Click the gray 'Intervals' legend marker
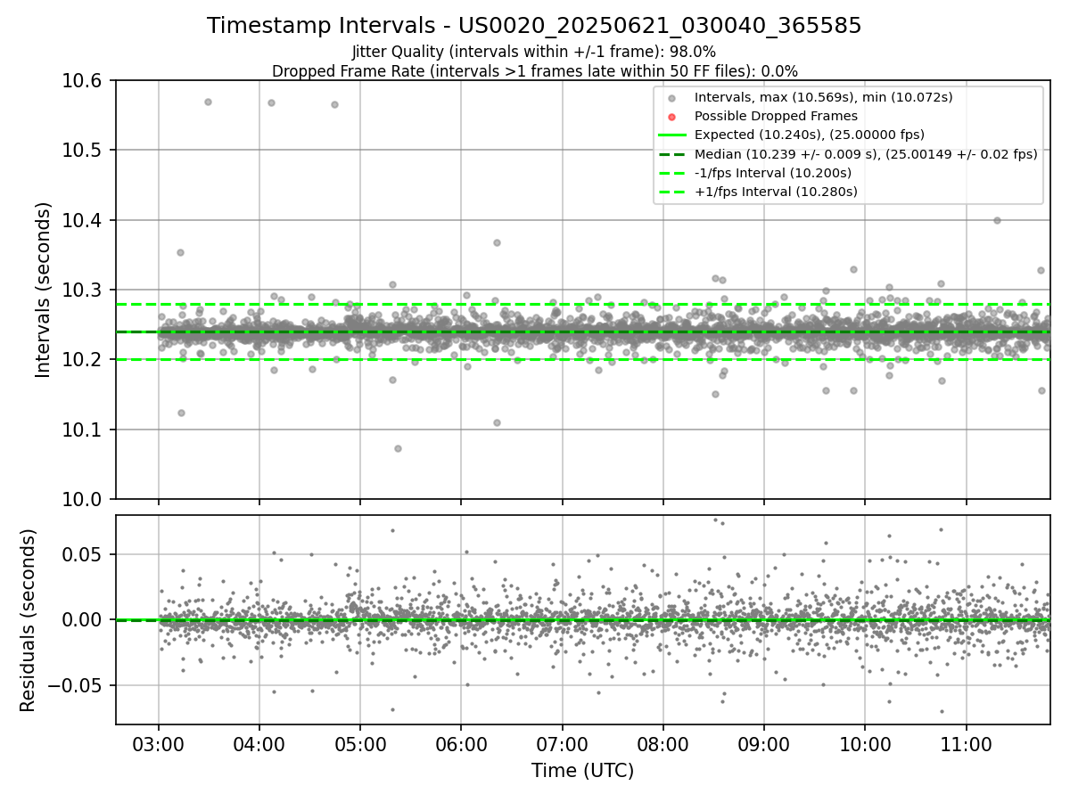This screenshot has height=802, width=1070. point(671,98)
